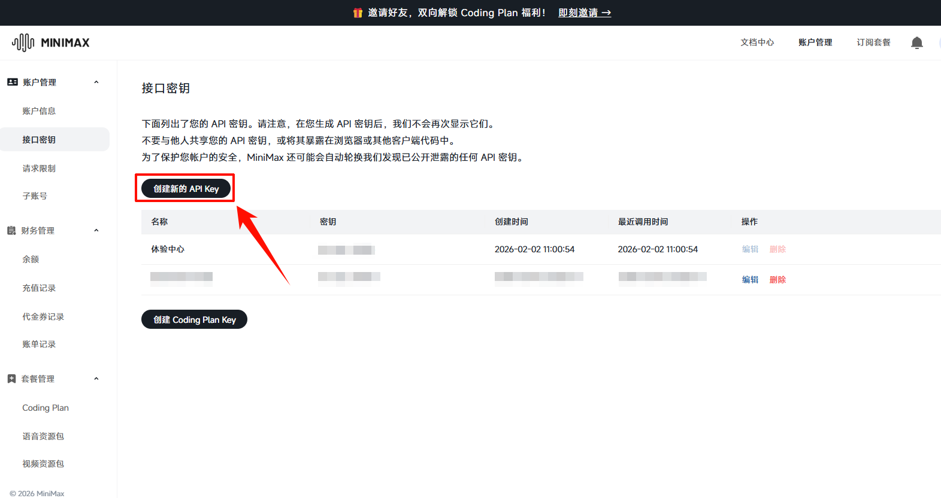Click the 接口密钥 page heading

click(165, 88)
